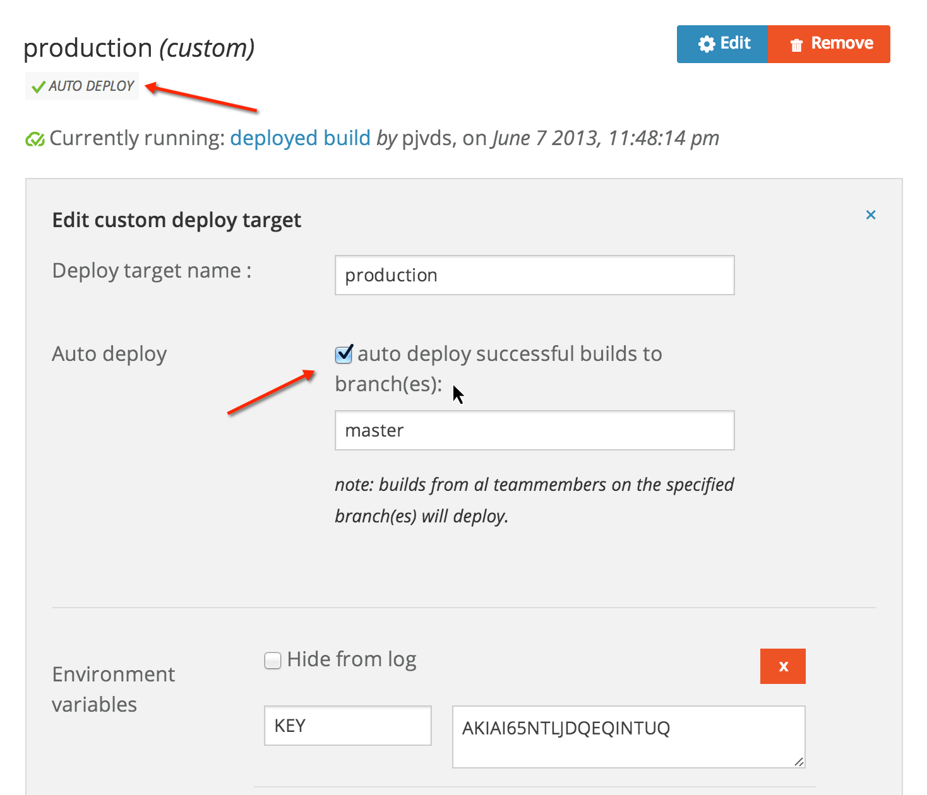Click the Remove button
This screenshot has width=927, height=795.
829,44
